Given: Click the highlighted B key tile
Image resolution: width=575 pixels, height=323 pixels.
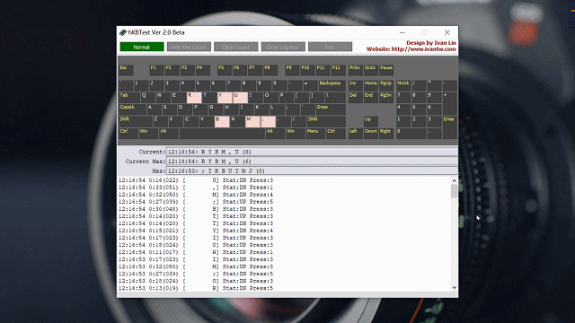Looking at the screenshot, I should tap(222, 122).
